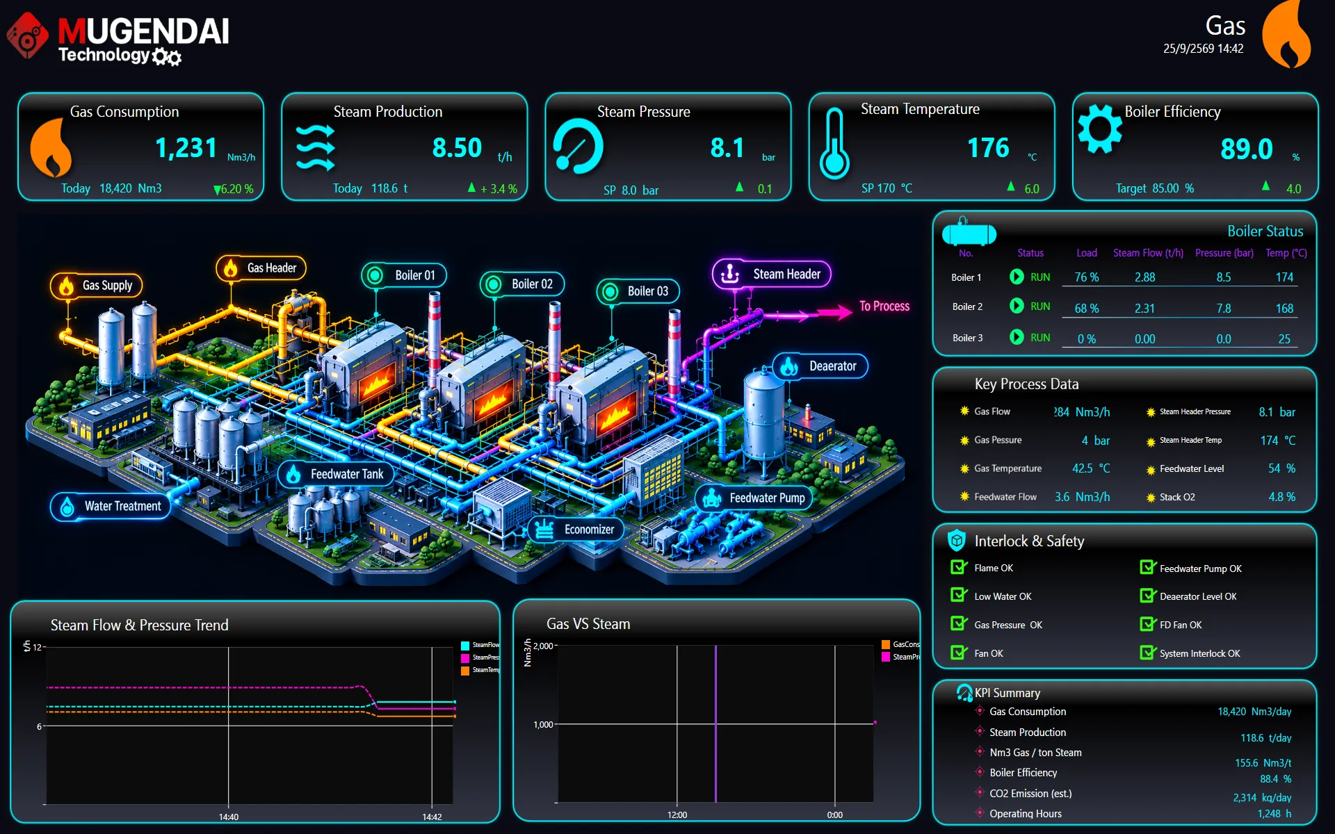Click the CO2 Emission 2,314 kg/day value
1335x834 pixels.
pyautogui.click(x=1262, y=797)
